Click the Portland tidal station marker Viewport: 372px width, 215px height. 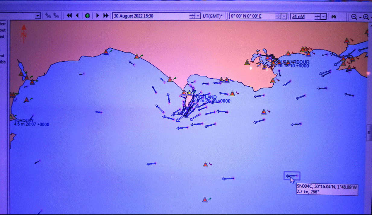pos(189,93)
